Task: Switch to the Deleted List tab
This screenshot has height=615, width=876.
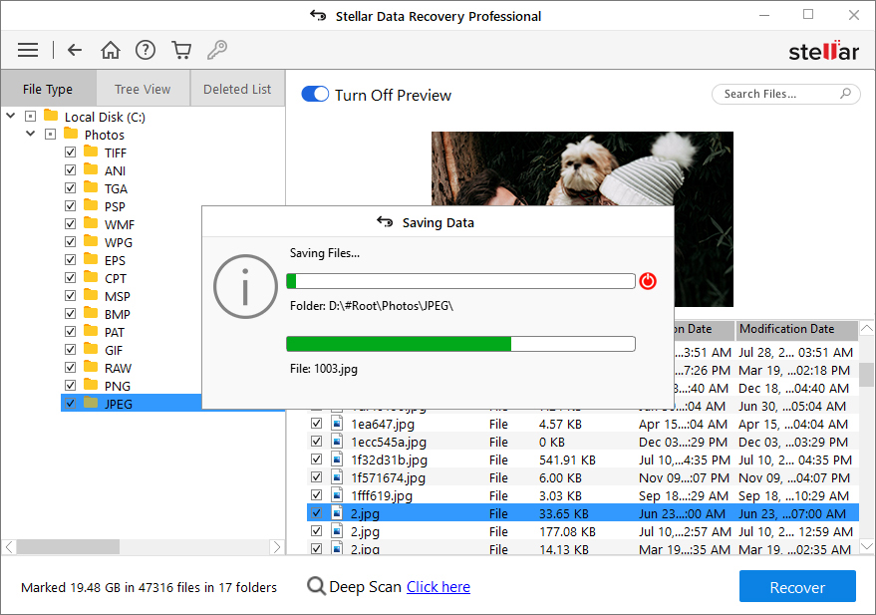Action: click(237, 89)
